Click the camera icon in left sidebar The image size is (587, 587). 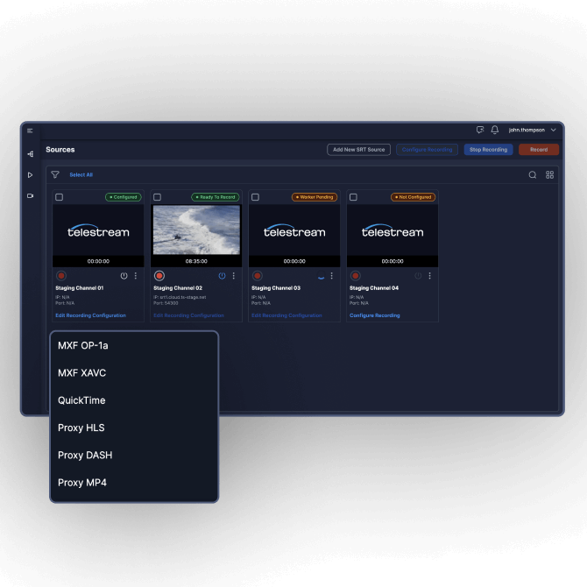(30, 196)
